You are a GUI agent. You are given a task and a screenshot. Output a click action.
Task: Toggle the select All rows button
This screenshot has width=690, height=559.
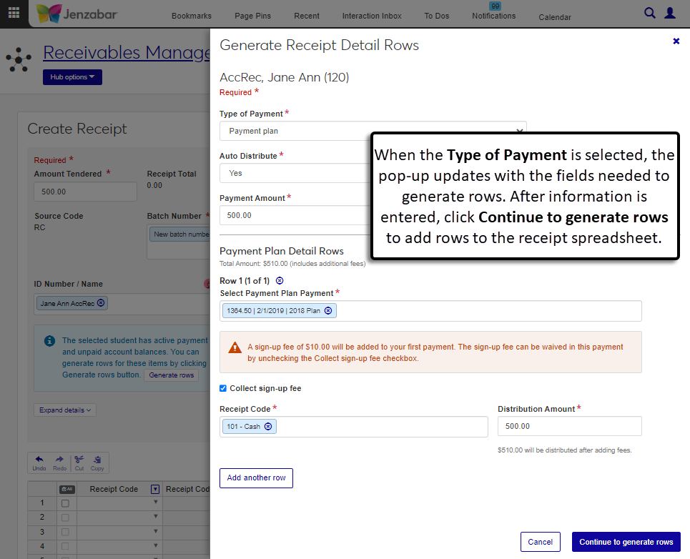tap(66, 489)
